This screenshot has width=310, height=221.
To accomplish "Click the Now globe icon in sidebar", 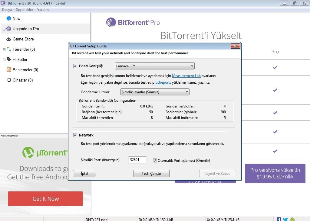I will (x=9, y=18).
